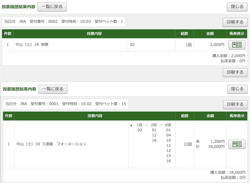This screenshot has width=250, height=183.
Task: Click the 件数 header in the lower table
Action: tap(8, 116)
